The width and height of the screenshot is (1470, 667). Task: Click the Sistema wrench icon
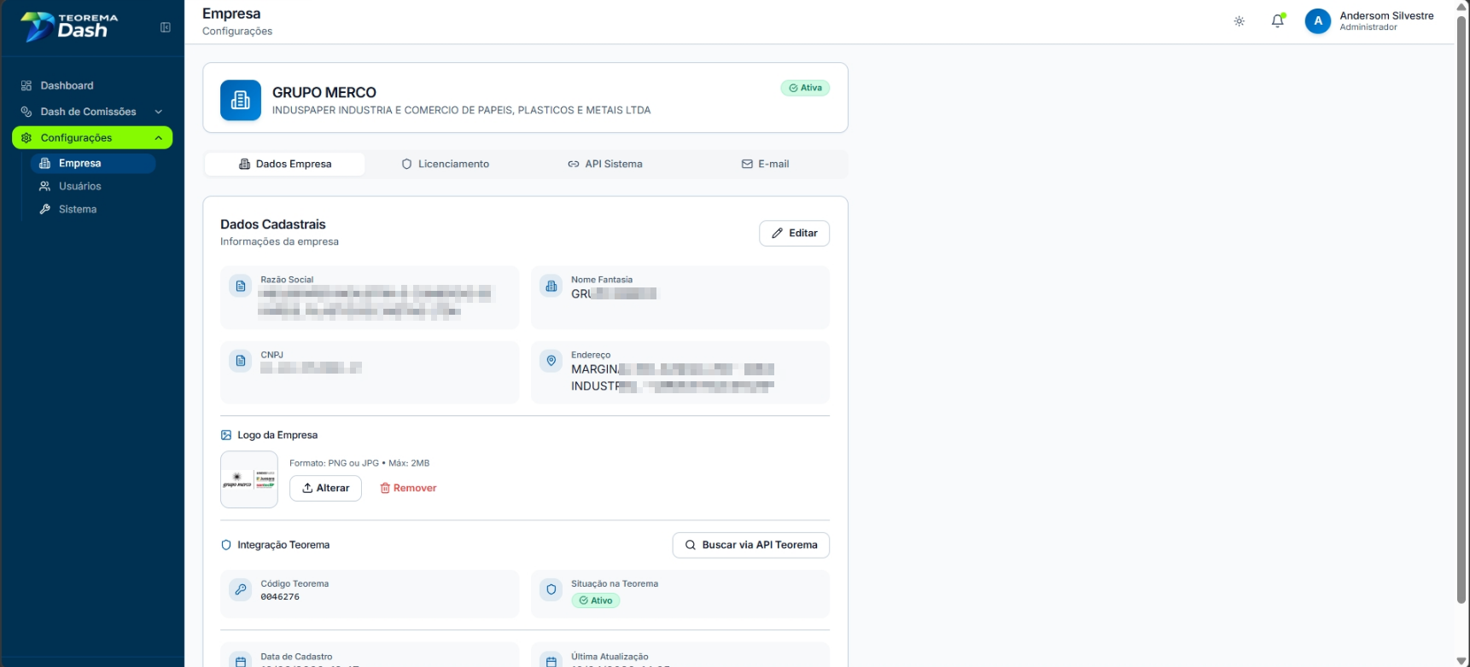pos(45,209)
